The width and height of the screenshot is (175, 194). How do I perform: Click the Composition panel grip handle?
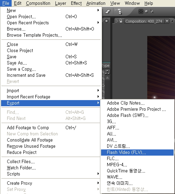(x=116, y=21)
